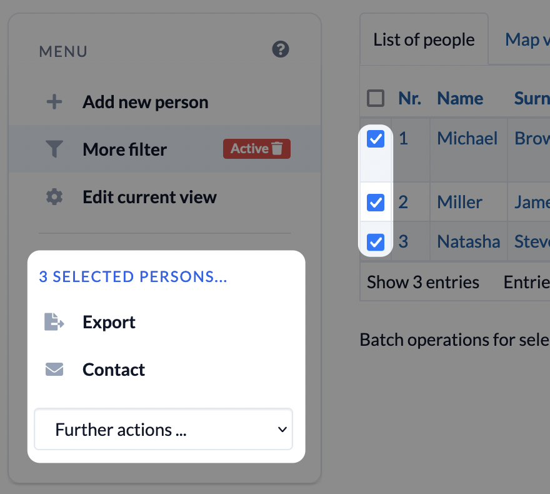Click Contact for selected persons
Viewport: 550px width, 494px height.
[114, 370]
